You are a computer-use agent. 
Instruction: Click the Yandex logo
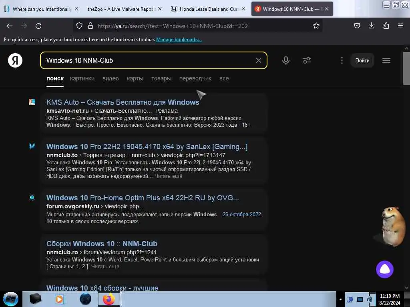[15, 60]
